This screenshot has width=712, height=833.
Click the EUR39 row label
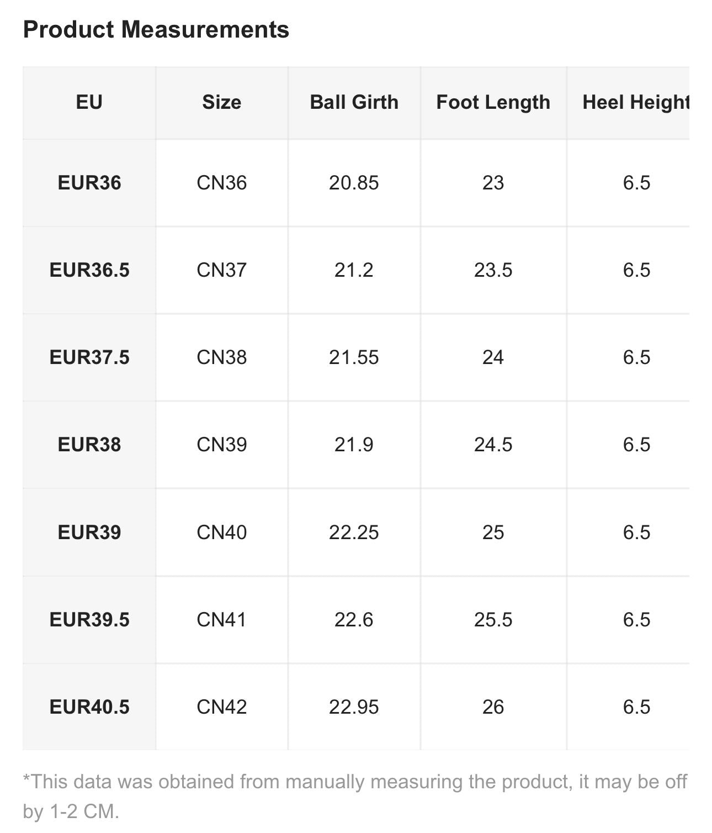89,532
